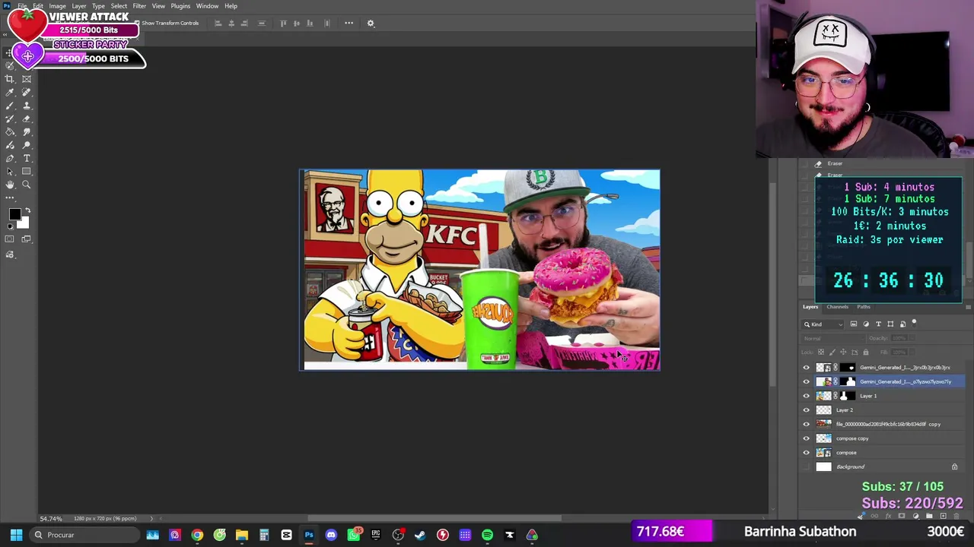
Task: Hide the file_00000000ad copy layer
Action: [807, 424]
